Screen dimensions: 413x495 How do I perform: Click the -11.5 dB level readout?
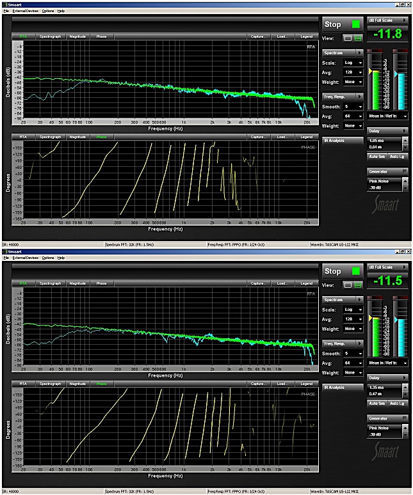pyautogui.click(x=388, y=280)
